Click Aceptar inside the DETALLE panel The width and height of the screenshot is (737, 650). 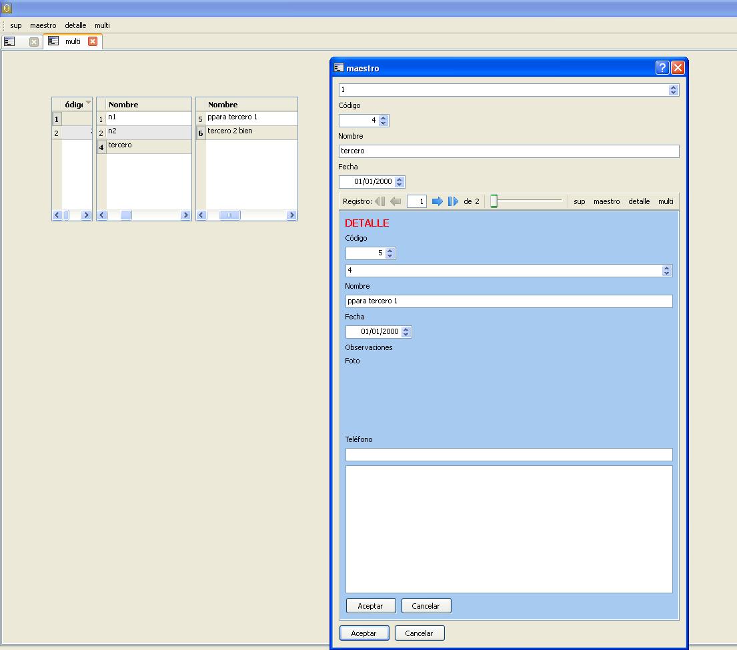pyautogui.click(x=371, y=606)
